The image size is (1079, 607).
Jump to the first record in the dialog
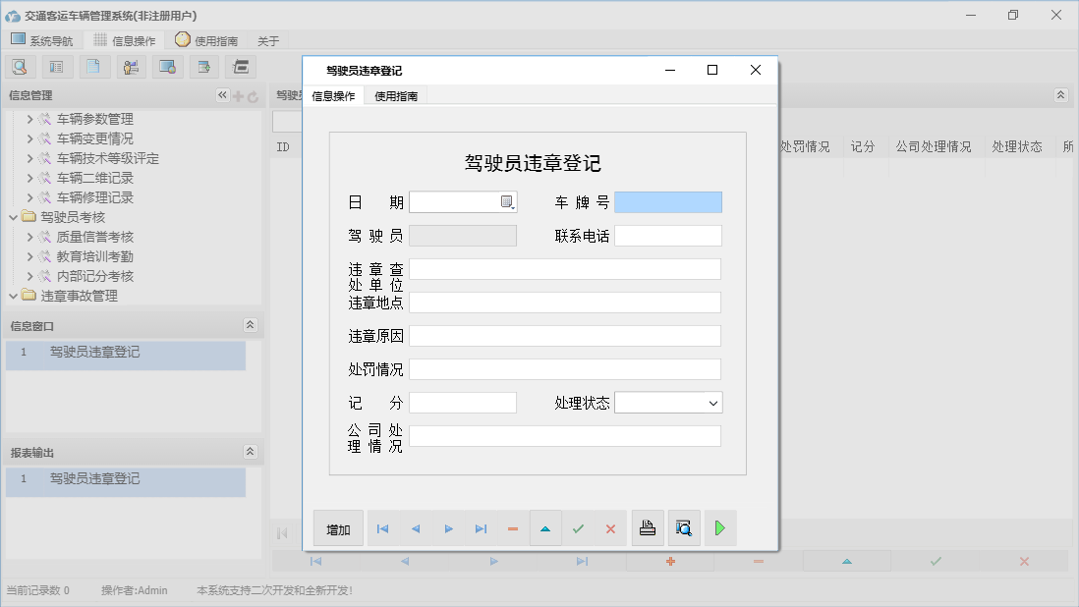(382, 527)
